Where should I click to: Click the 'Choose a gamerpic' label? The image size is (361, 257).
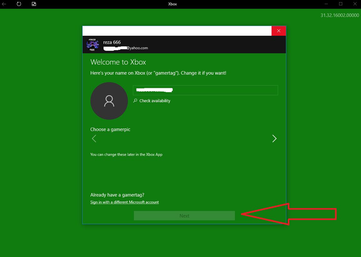pyautogui.click(x=110, y=129)
